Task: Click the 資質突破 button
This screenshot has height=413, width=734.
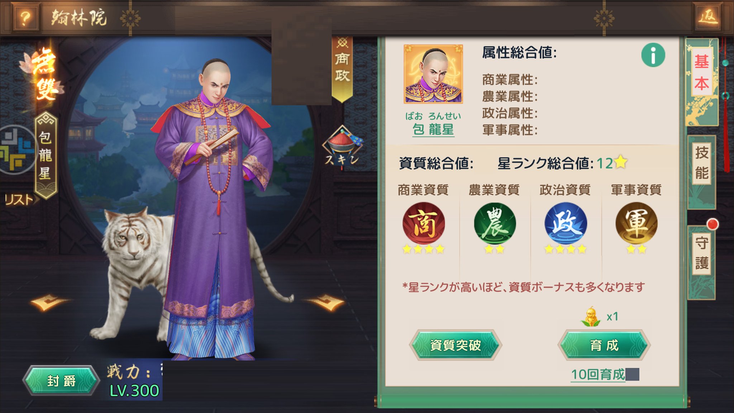Action: coord(455,345)
